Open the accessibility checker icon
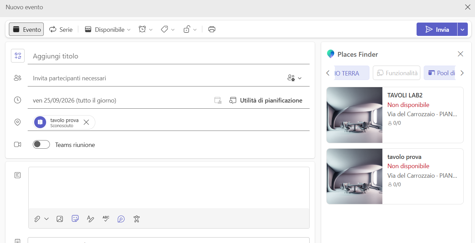Screen dimensions: 475x243 [137, 219]
